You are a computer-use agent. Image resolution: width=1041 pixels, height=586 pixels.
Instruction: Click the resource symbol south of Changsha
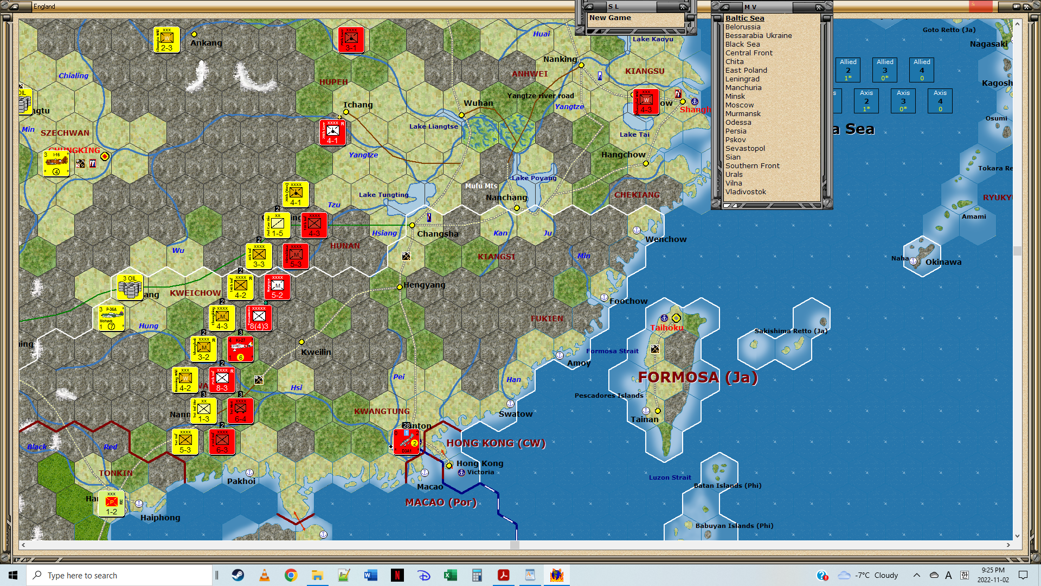tap(406, 256)
